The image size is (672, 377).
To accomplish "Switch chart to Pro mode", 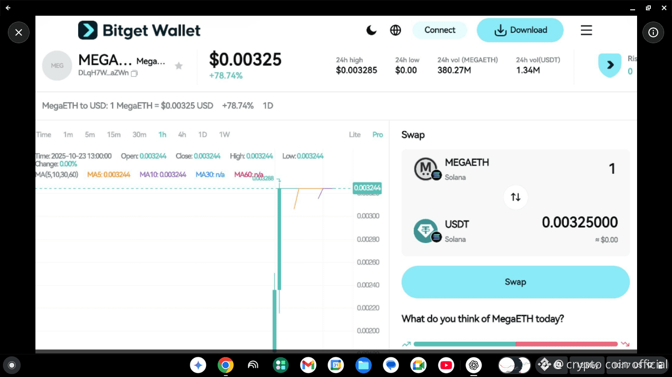I will tap(377, 135).
